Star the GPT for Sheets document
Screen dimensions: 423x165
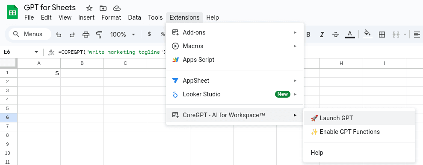[x=89, y=8]
